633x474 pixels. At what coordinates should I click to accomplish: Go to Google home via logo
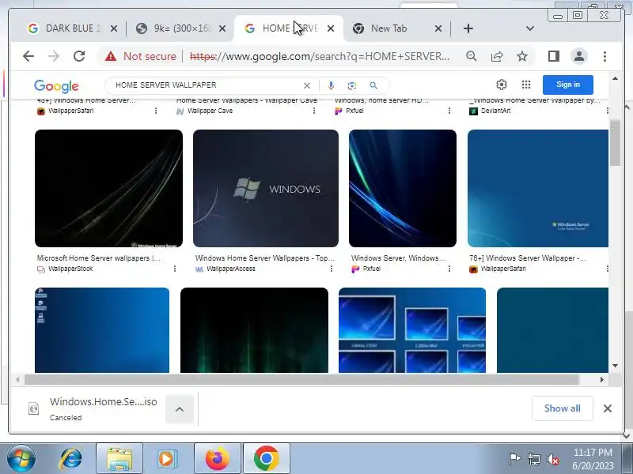pos(56,85)
